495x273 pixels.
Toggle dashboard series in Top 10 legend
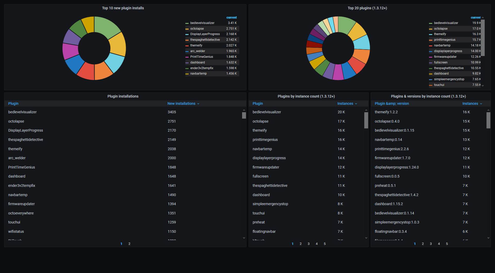click(x=197, y=62)
